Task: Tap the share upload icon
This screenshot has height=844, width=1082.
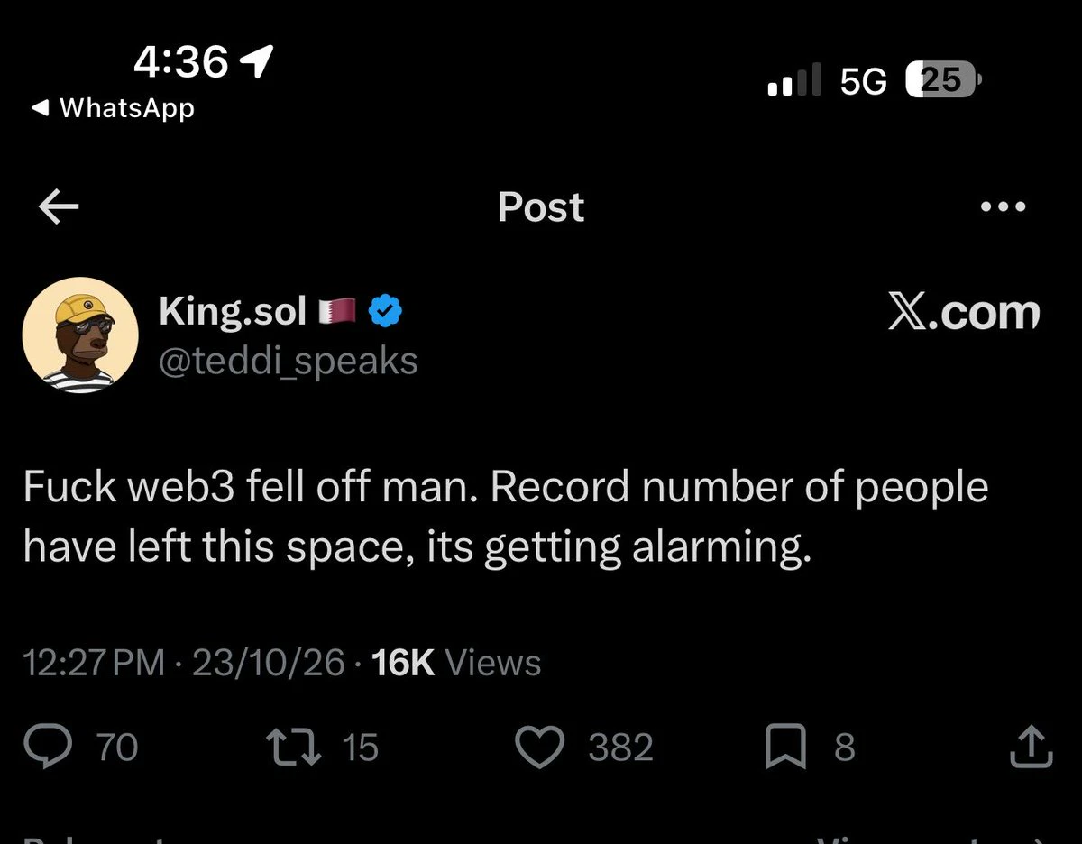Action: tap(1031, 747)
